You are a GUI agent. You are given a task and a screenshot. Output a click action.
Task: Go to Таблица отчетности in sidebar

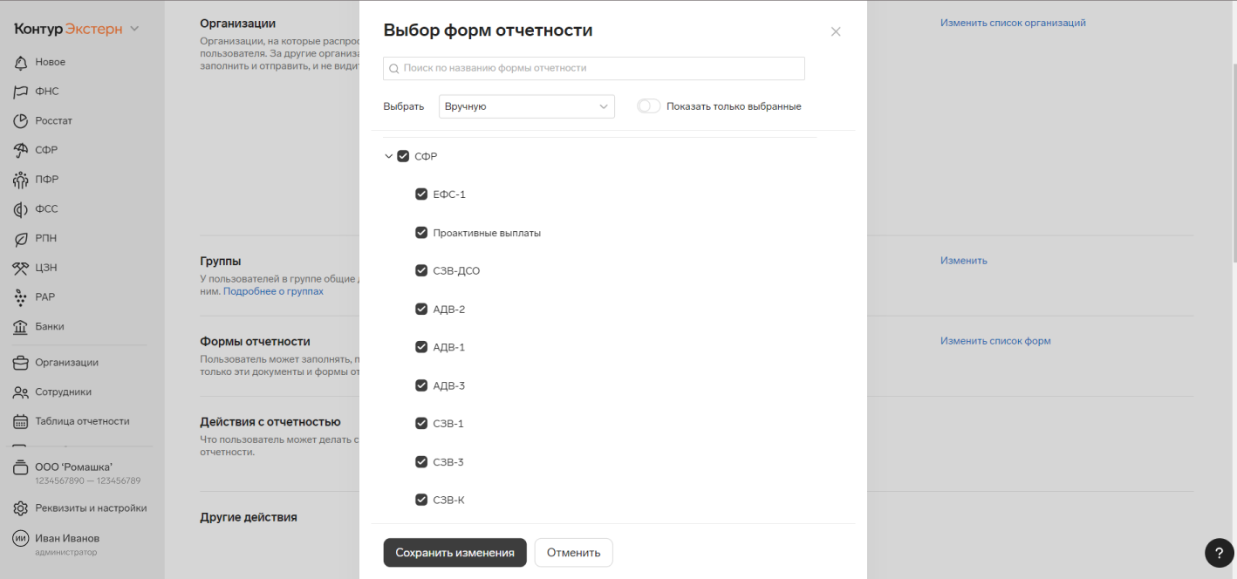[82, 421]
